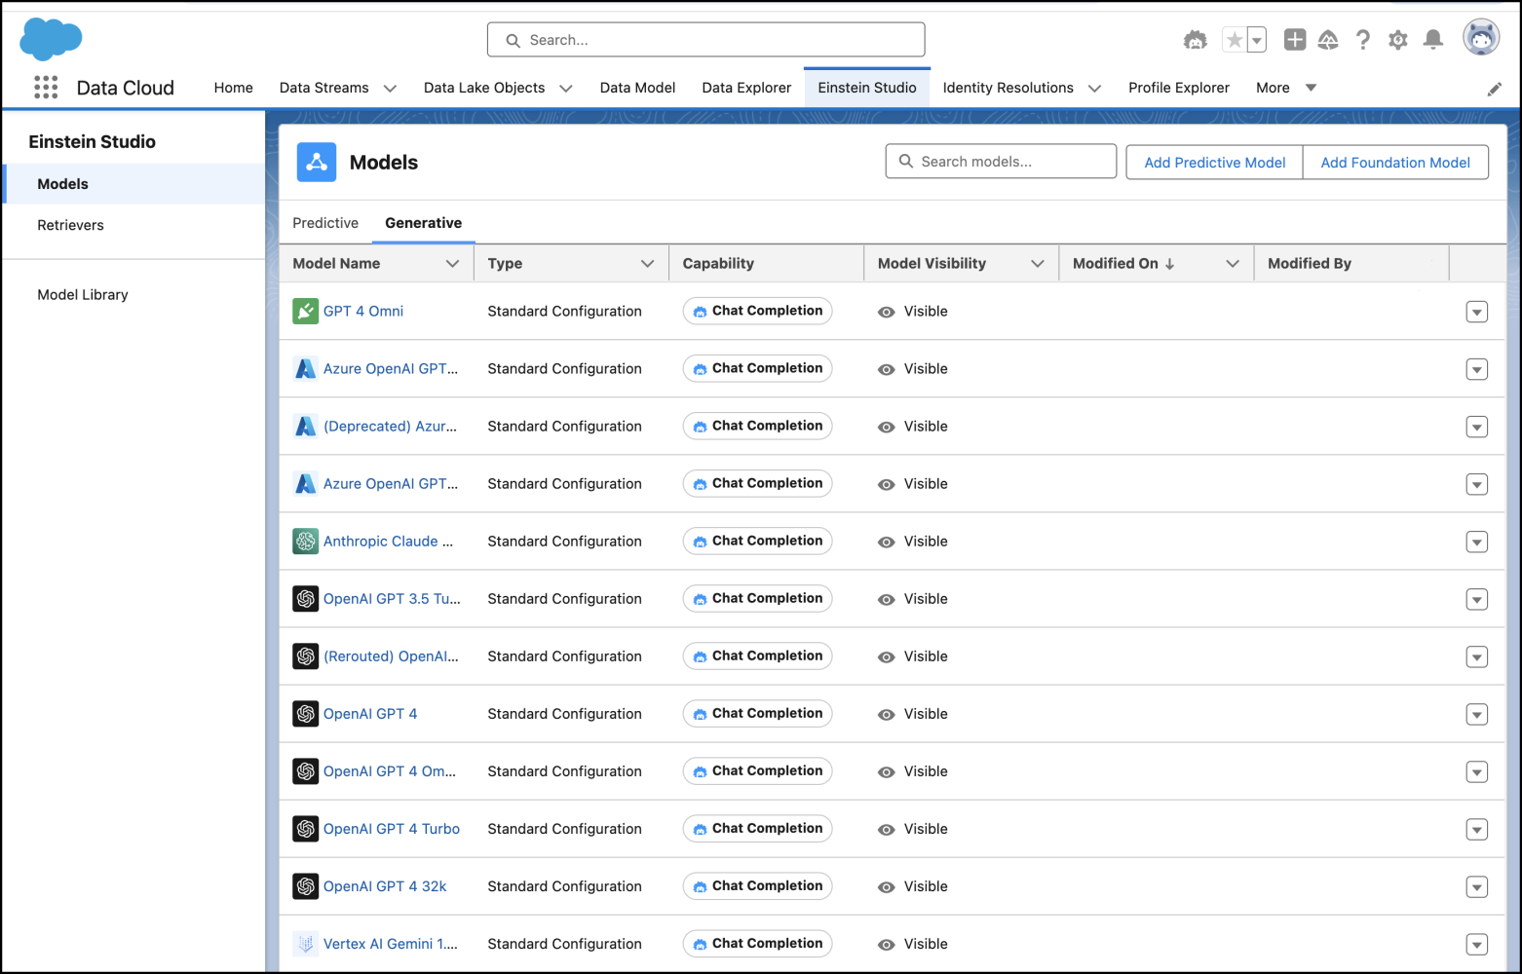This screenshot has width=1522, height=974.
Task: Expand the Identity Resolutions chevron
Action: pos(1094,89)
